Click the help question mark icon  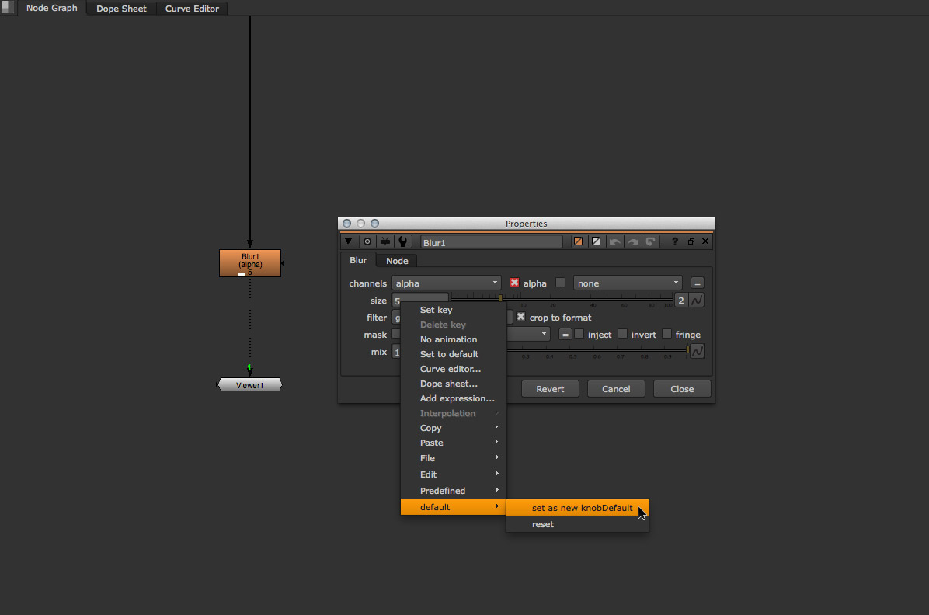click(x=674, y=241)
